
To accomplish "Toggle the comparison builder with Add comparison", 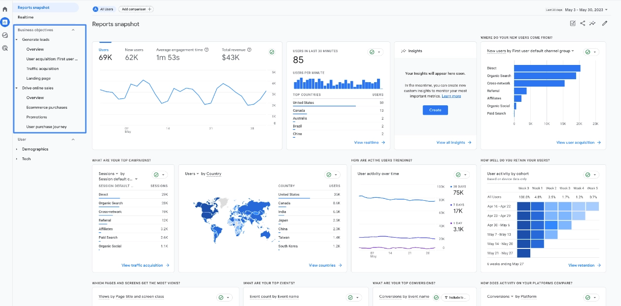I will pyautogui.click(x=136, y=9).
